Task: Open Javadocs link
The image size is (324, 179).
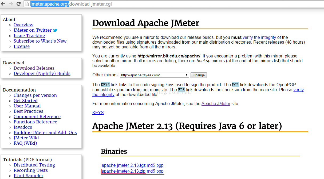Action: coord(23,127)
